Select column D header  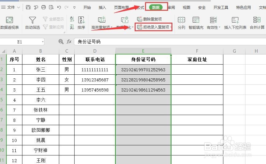tap(95, 51)
